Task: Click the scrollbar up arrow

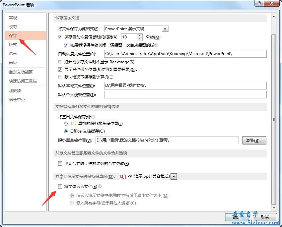Action: point(274,16)
